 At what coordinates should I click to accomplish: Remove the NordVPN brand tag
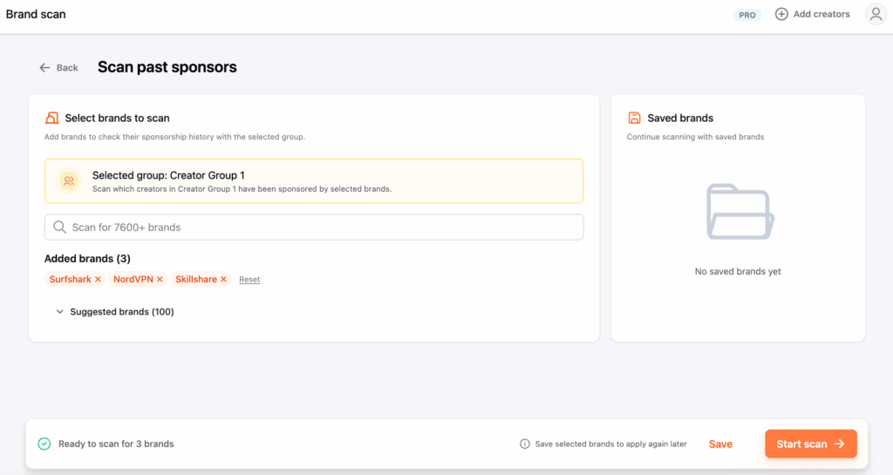point(160,280)
